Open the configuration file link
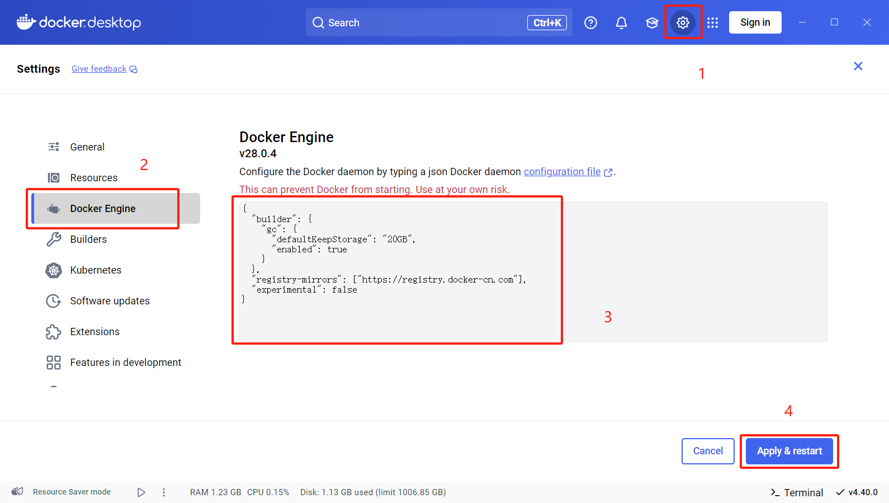The height and width of the screenshot is (503, 889). click(x=562, y=172)
